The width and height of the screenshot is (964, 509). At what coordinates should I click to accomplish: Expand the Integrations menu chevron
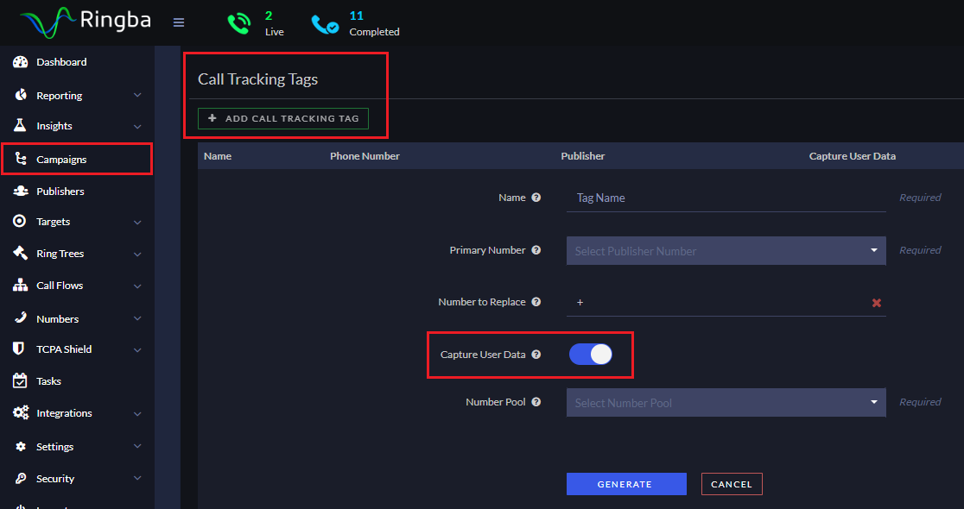coord(137,414)
